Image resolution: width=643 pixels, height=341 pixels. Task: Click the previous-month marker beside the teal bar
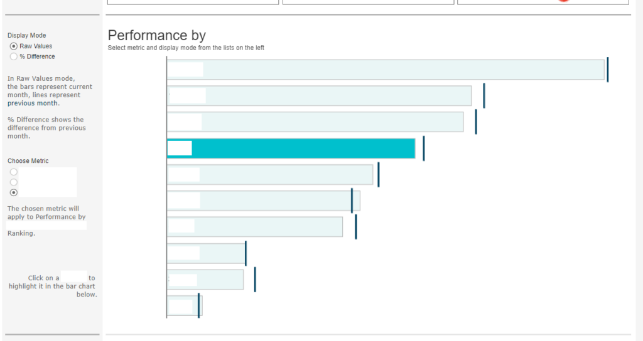424,148
